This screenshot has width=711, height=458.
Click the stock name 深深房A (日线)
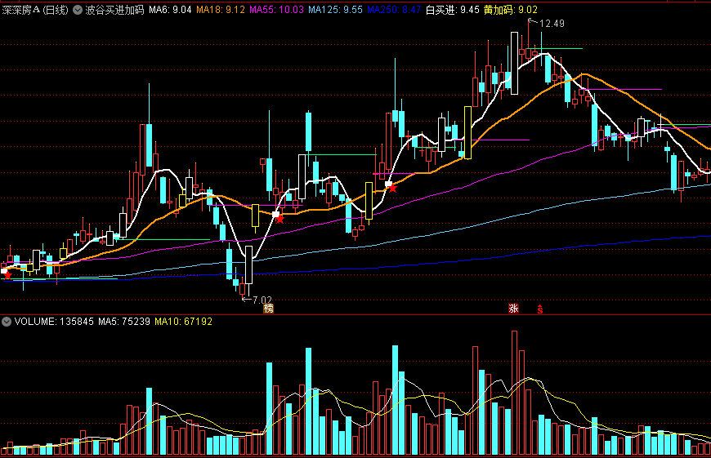click(35, 10)
